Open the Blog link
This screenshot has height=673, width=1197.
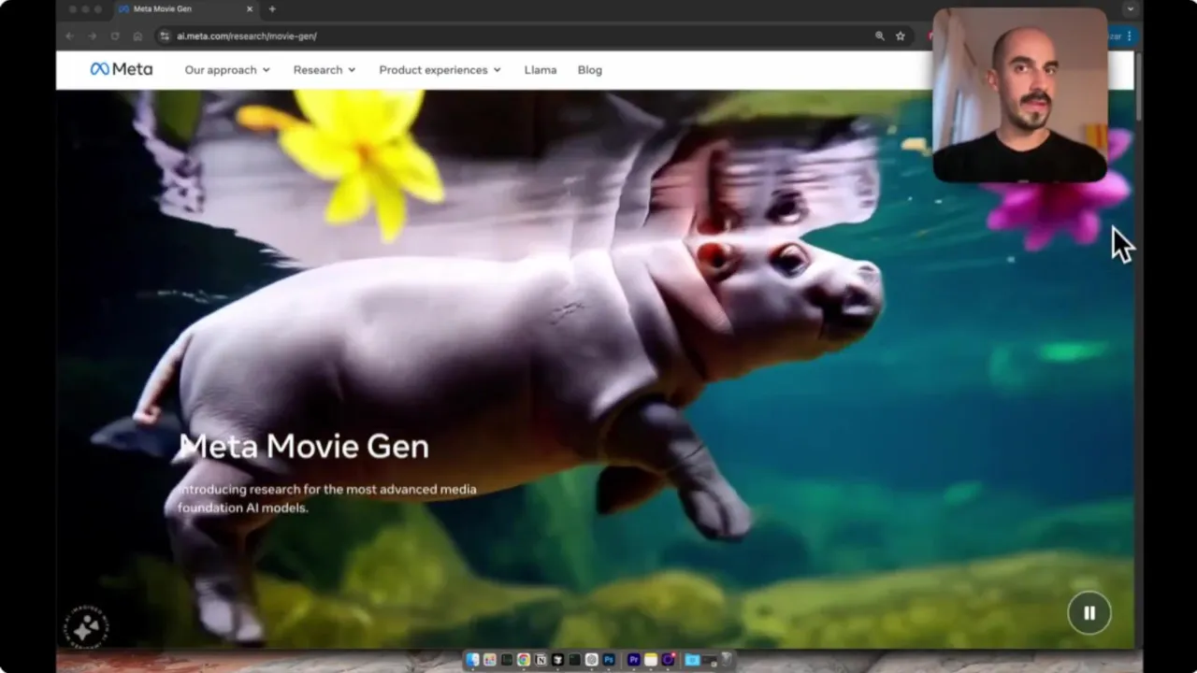[x=590, y=70]
